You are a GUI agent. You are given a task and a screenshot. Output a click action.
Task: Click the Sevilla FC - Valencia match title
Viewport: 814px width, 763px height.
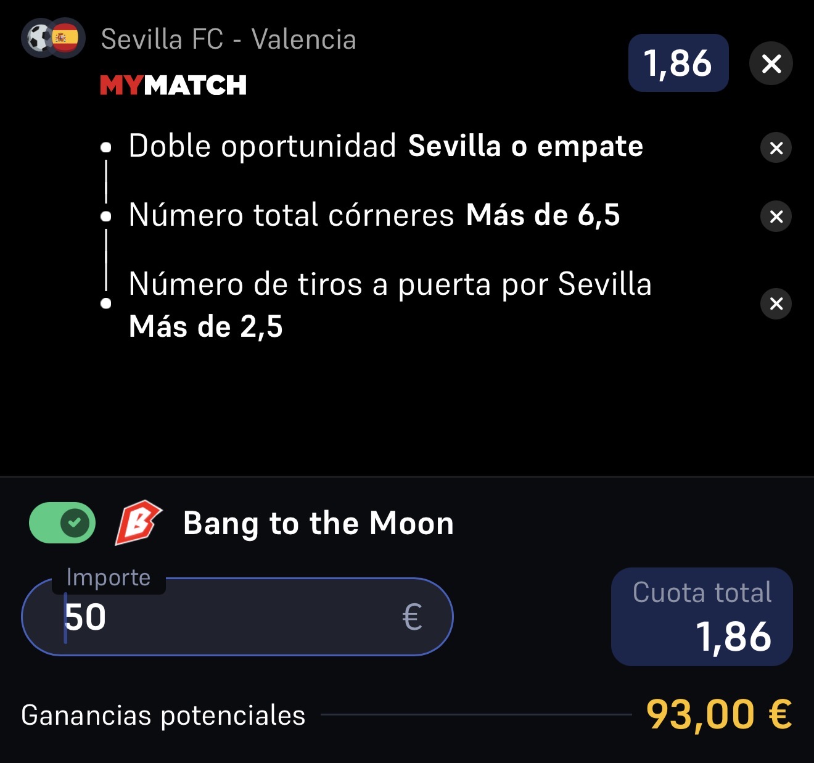(229, 39)
